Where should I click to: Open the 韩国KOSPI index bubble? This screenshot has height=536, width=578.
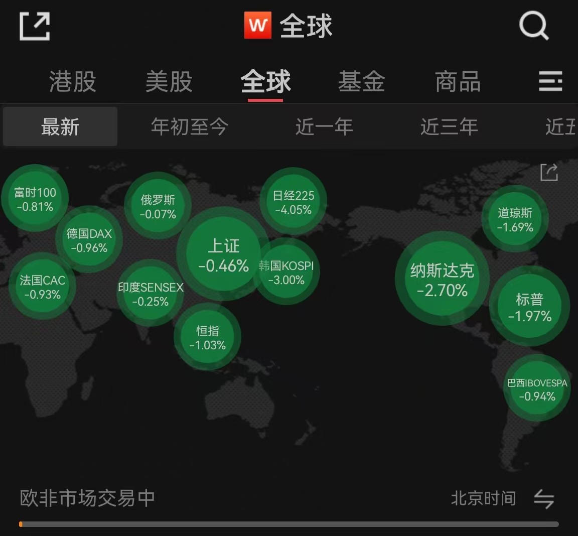[286, 272]
